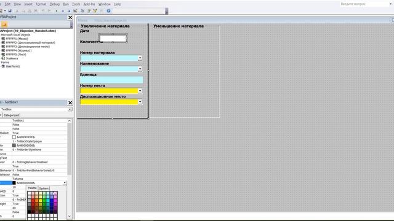Image resolution: width=394 pixels, height=221 pixels.
Task: Click the Save icon in the toolbar
Action: click(10, 11)
